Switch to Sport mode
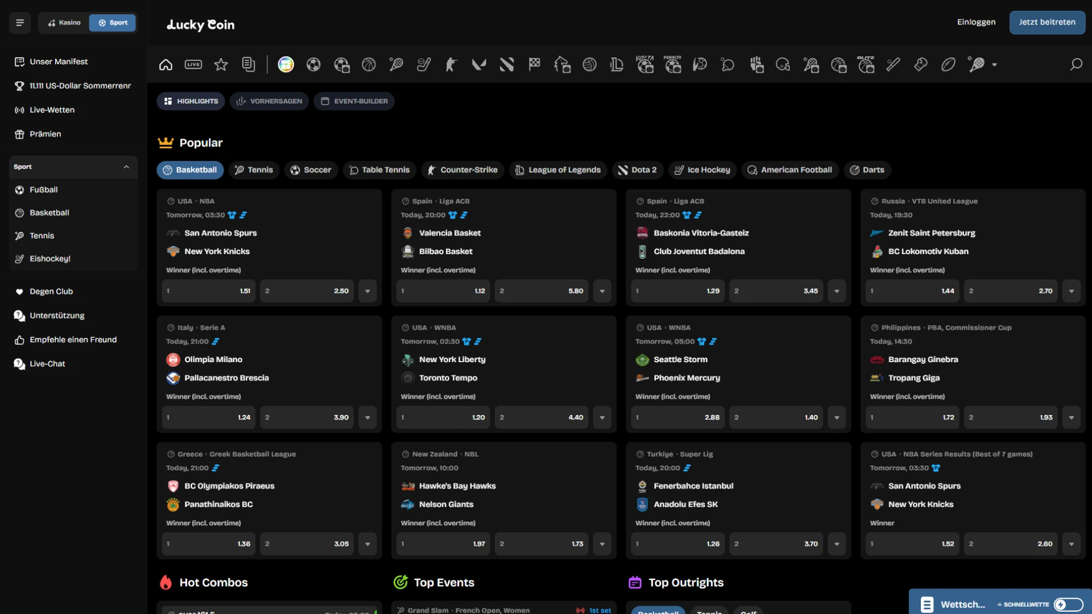 pyautogui.click(x=113, y=23)
